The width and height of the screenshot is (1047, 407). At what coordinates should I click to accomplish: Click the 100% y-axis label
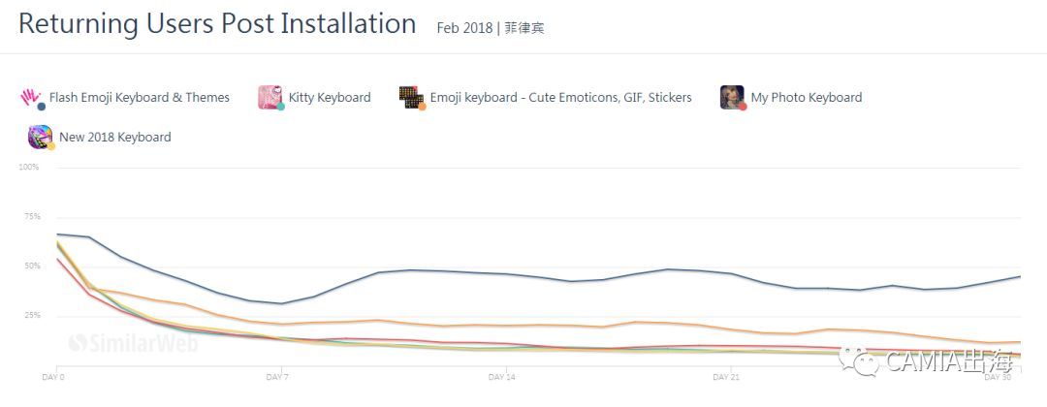pos(29,168)
